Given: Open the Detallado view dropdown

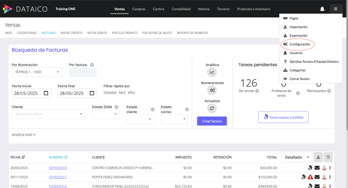Looking at the screenshot, I should click(297, 157).
